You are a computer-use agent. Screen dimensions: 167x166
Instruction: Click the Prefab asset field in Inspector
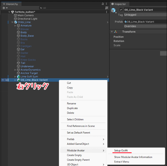tap(145, 22)
